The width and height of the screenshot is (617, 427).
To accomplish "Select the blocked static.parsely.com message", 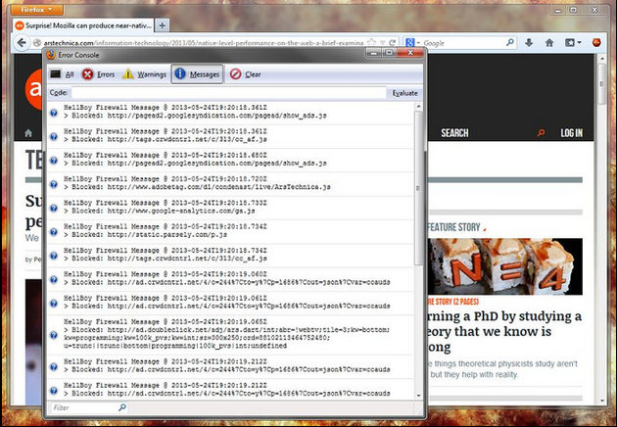I will tap(230, 231).
